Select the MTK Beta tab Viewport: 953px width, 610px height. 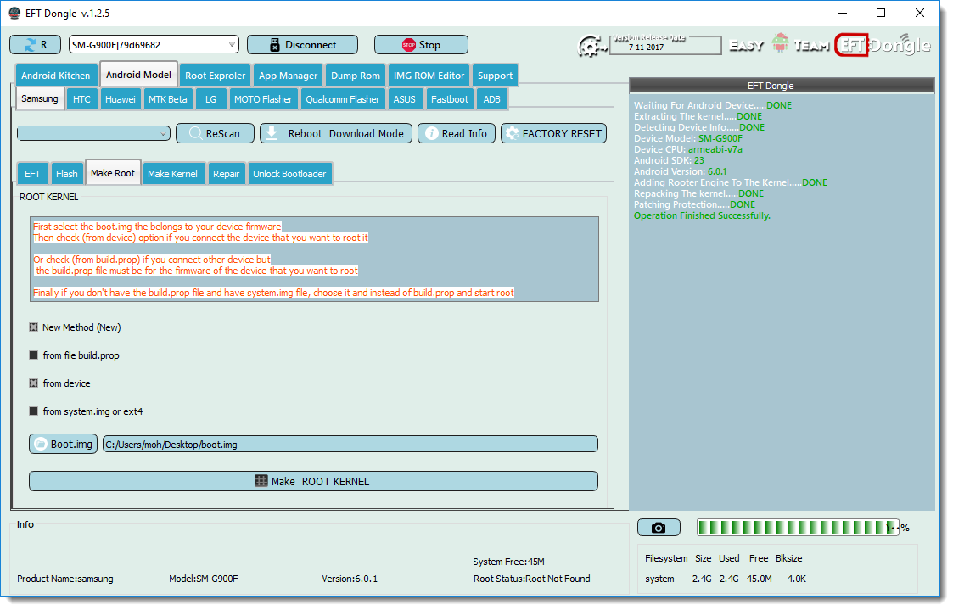pos(168,99)
